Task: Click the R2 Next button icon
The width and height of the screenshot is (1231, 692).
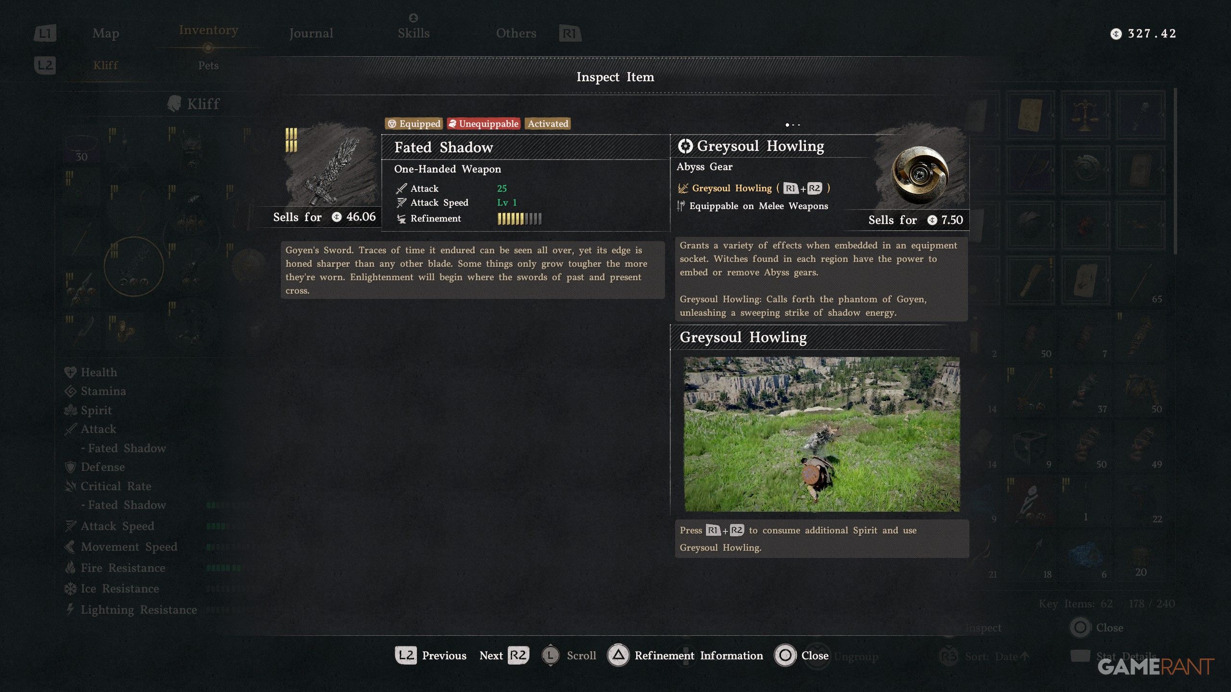Action: click(x=518, y=655)
